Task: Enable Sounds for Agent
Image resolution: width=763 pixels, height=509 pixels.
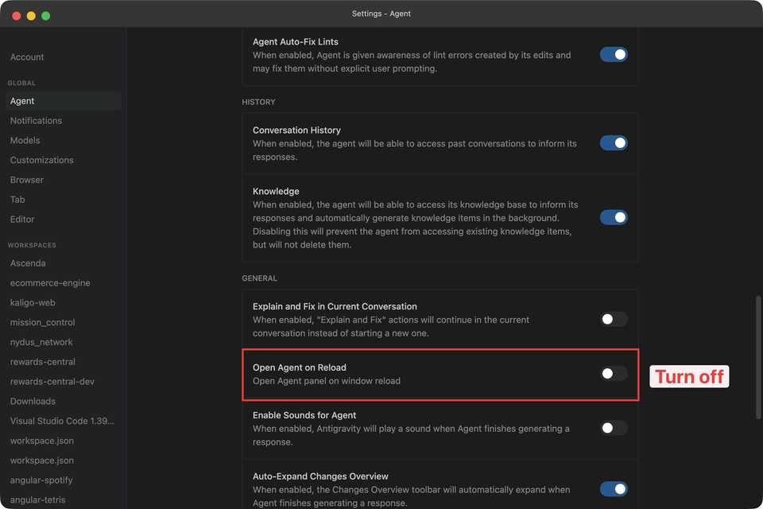Action: [613, 428]
